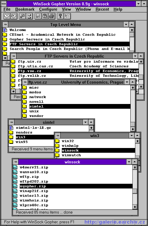This screenshot has height=226, width=148.
Task: Open the main WinSock Gopher application control menu
Action: pos(4,4)
